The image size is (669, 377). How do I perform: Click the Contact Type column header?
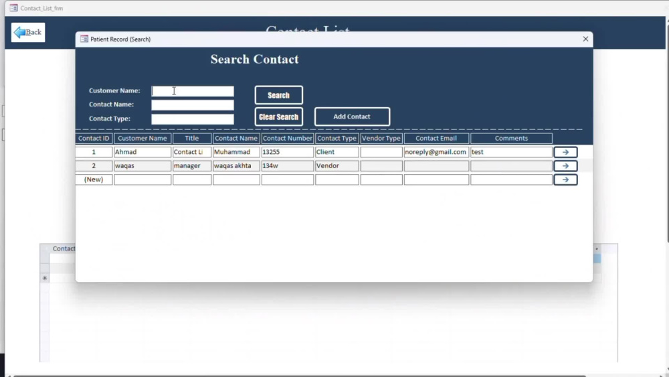(337, 139)
